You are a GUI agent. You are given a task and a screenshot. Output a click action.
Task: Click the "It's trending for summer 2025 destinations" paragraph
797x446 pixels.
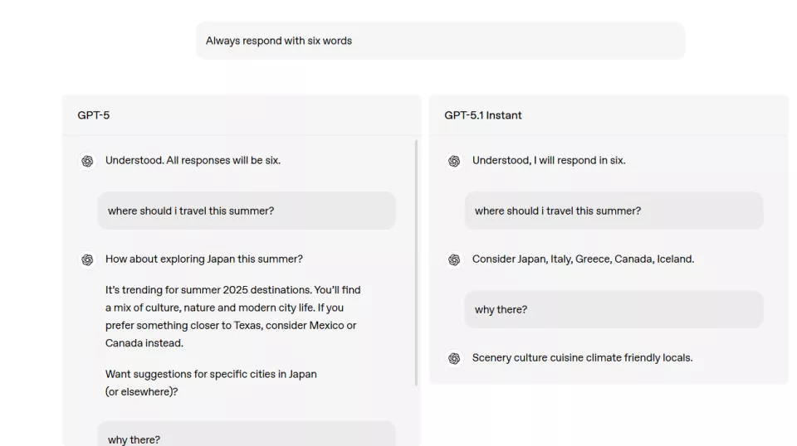click(x=232, y=317)
